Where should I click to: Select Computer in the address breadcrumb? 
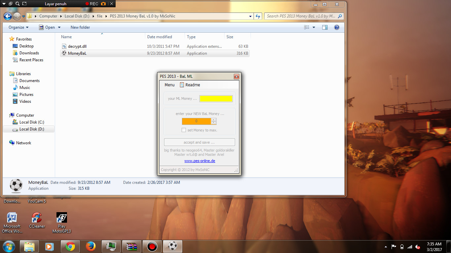pos(48,16)
